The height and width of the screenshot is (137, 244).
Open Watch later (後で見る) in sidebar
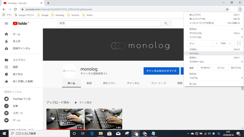[21, 74]
